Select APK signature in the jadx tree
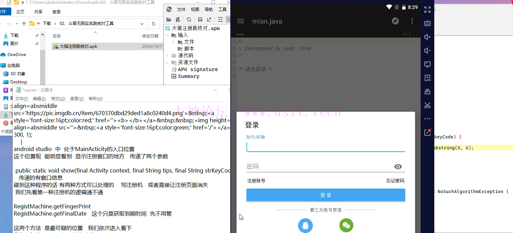513x233 pixels. point(198,69)
